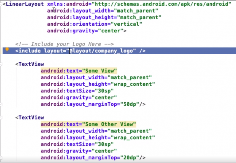
Task: Click the xmlns:android schema URL
Action: 165,4
